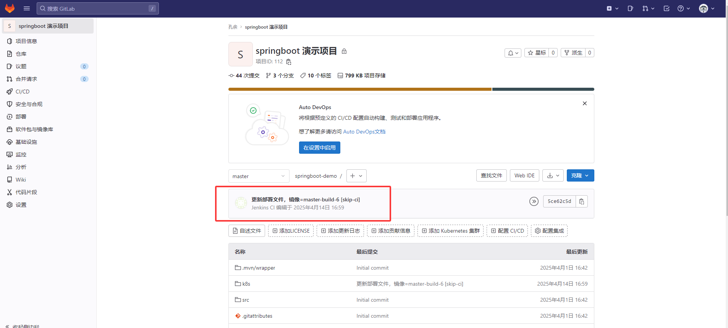Expand the master branch selector

coord(259,176)
